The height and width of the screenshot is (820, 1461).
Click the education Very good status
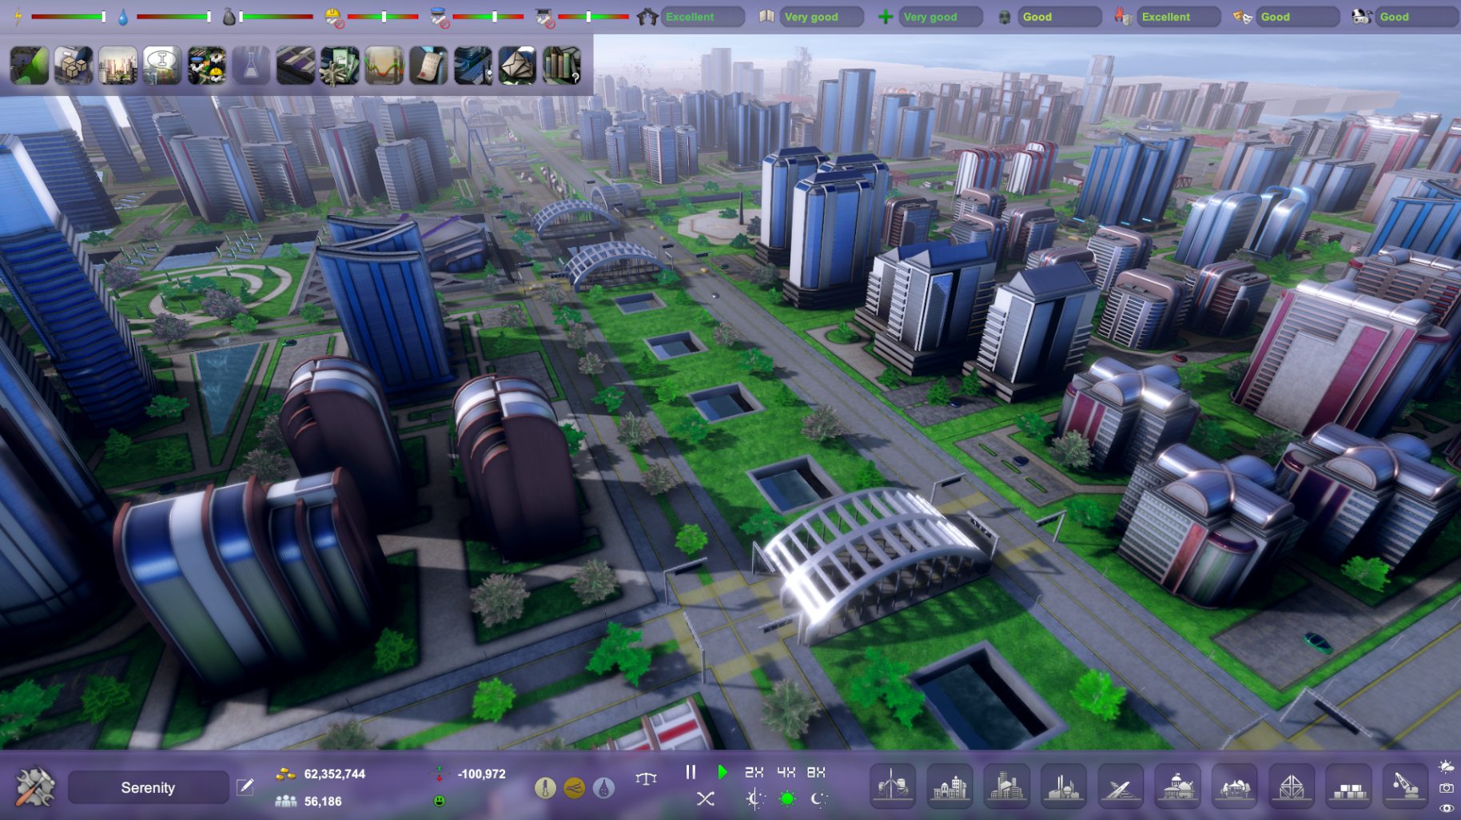[822, 17]
